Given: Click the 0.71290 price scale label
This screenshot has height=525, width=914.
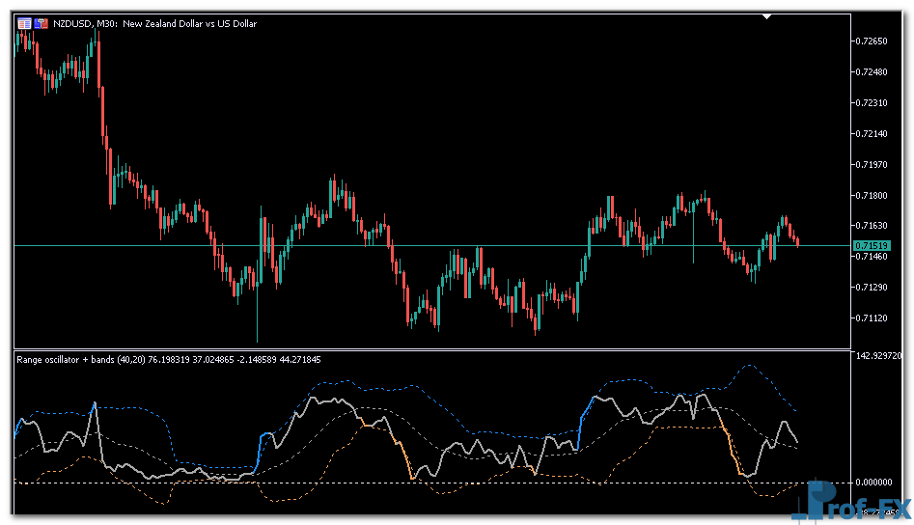Looking at the screenshot, I should (872, 287).
